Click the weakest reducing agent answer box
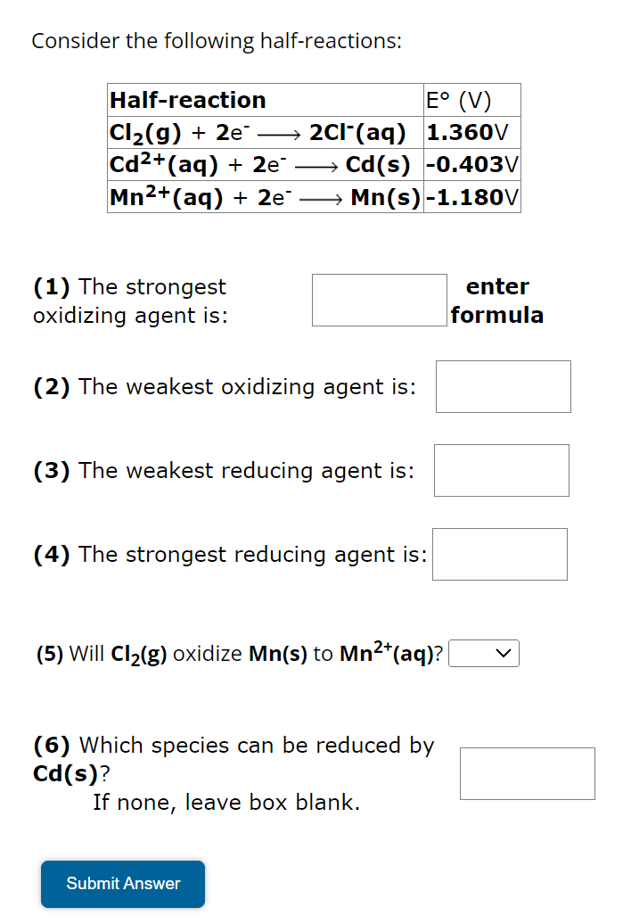The image size is (631, 924). click(501, 470)
